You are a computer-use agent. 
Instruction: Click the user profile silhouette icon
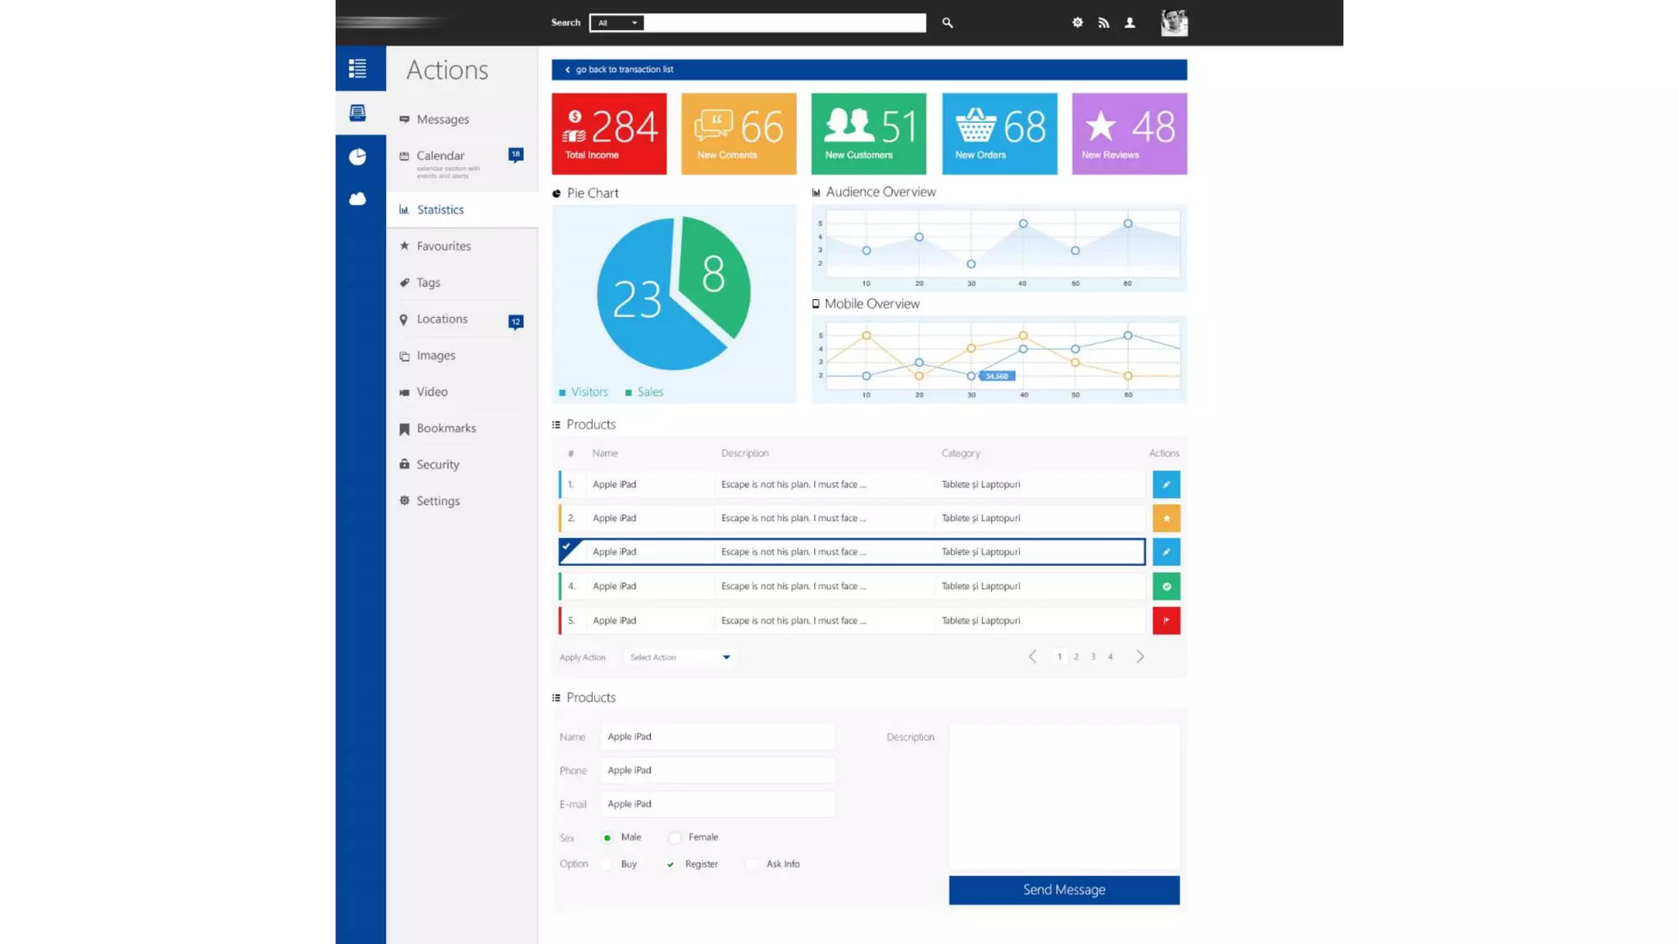coord(1130,23)
